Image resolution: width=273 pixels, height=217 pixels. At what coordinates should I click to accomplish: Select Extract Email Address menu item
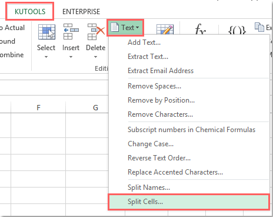(x=161, y=71)
